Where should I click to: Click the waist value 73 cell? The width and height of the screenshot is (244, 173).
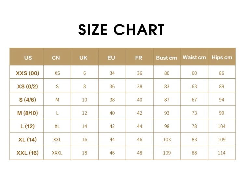pyautogui.click(x=194, y=113)
